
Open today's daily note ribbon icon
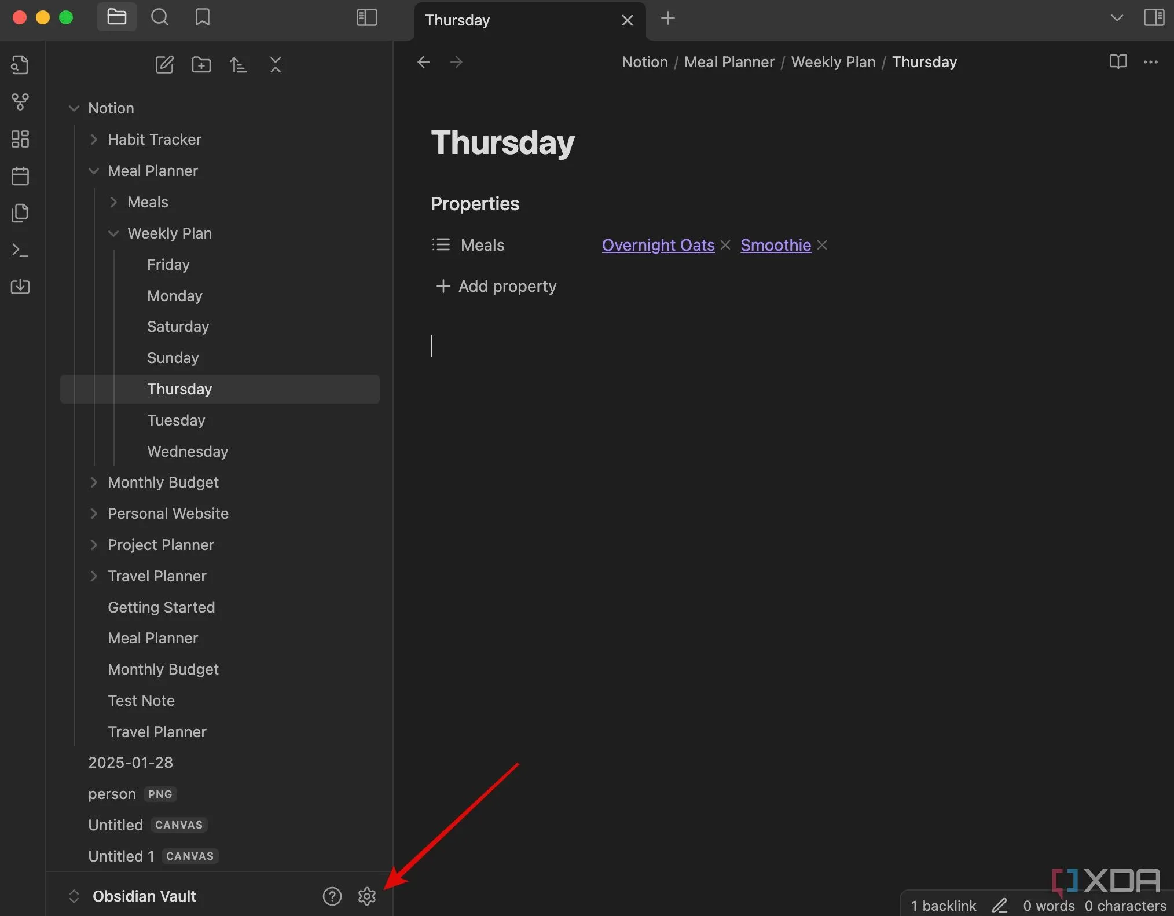coord(20,176)
